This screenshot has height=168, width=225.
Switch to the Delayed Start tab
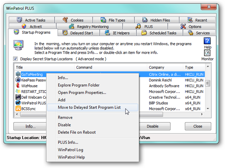coord(78,33)
